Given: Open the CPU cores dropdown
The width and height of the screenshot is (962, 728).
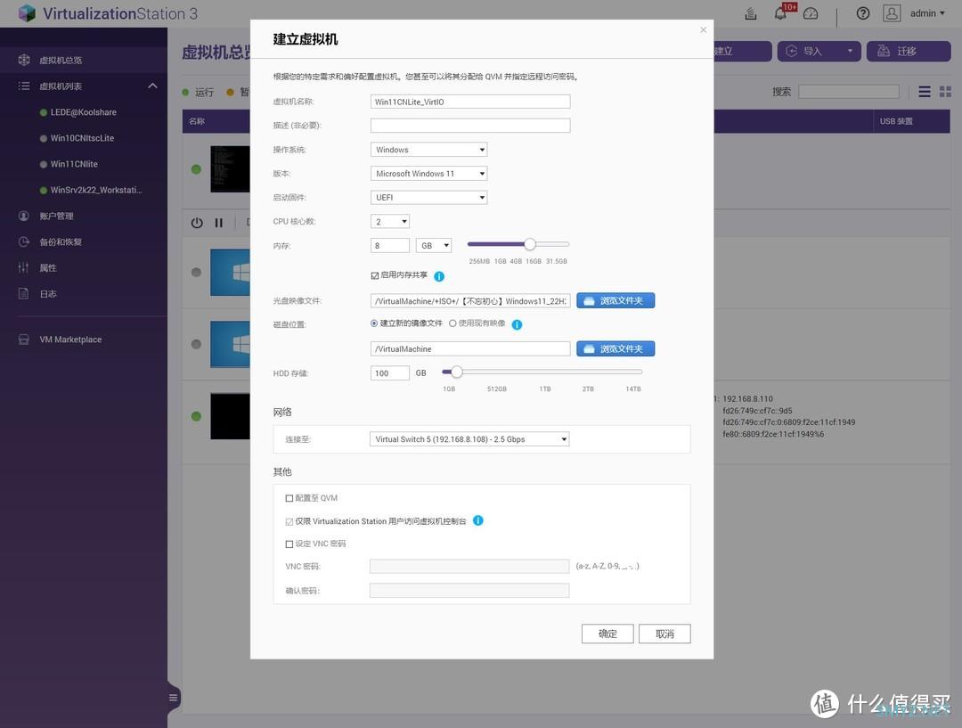Looking at the screenshot, I should coord(390,222).
